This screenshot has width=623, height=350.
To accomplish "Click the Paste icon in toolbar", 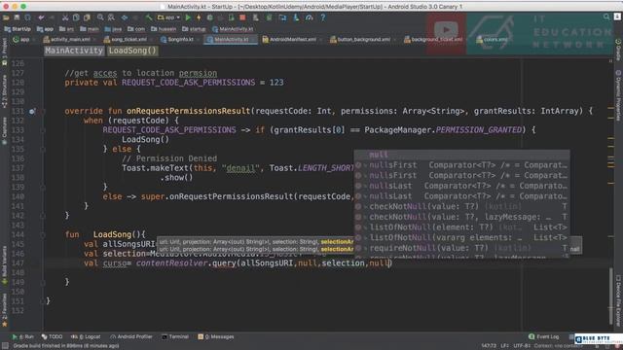I will pos(87,17).
